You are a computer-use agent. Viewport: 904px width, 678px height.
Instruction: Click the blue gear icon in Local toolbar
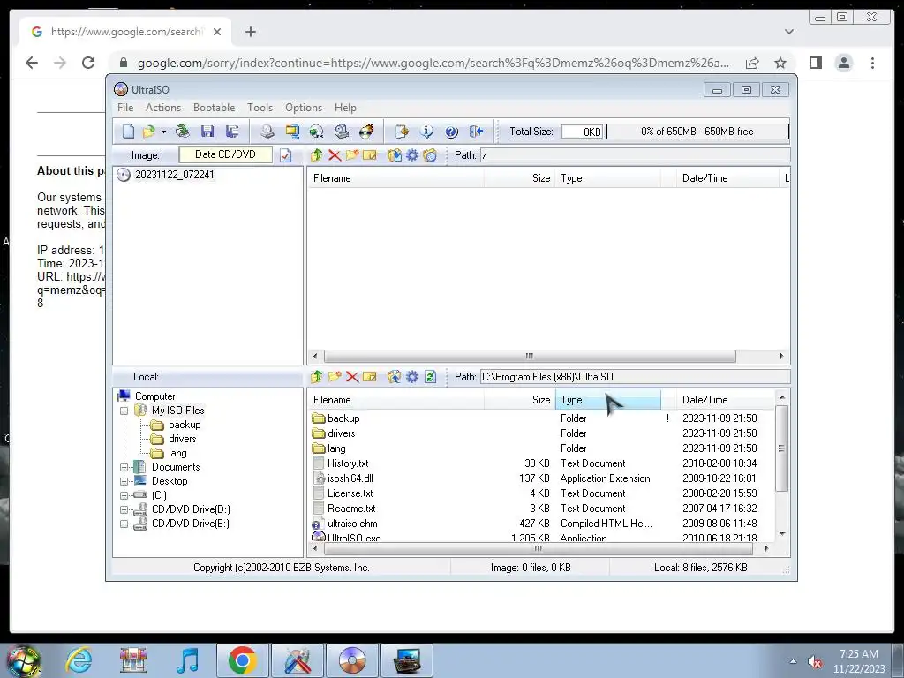pyautogui.click(x=412, y=377)
